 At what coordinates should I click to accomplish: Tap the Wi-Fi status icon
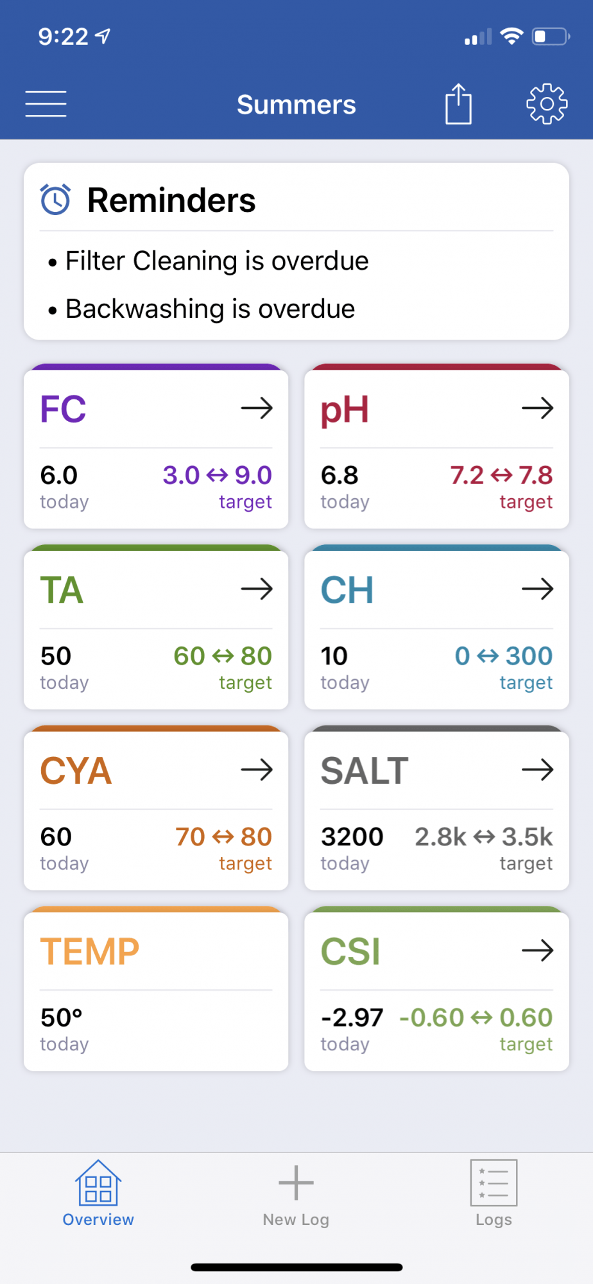[511, 36]
